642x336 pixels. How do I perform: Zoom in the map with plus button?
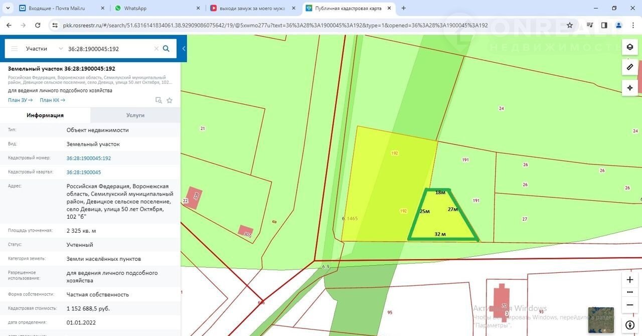click(x=630, y=280)
